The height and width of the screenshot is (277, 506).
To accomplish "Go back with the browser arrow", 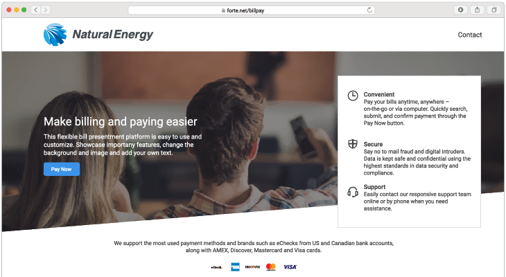I will 36,10.
